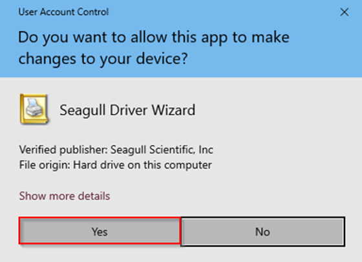Click the 'Do you want to allow' heading
This screenshot has height=262, width=362.
pos(154,38)
